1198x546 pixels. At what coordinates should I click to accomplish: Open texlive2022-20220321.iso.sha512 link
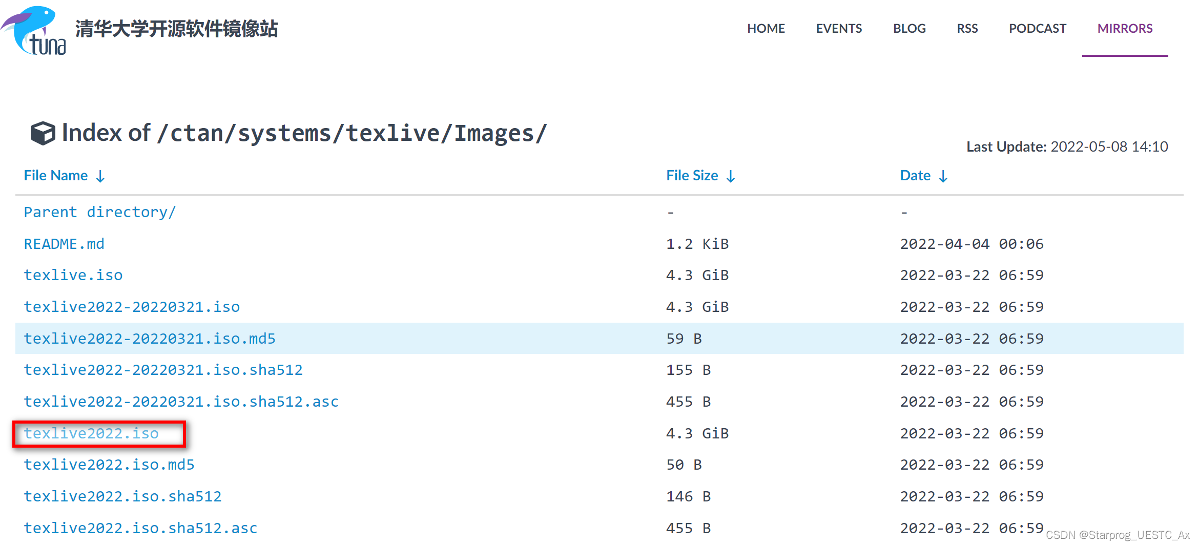[x=163, y=370]
